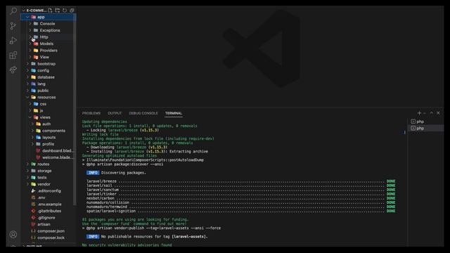Image resolution: width=450 pixels, height=253 pixels.
Task: Expand the lang folder chevron
Action: (27, 84)
